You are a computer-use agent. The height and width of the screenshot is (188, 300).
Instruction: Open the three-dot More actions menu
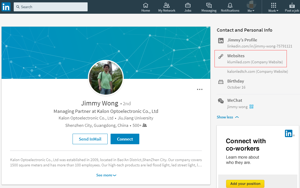tap(200, 89)
